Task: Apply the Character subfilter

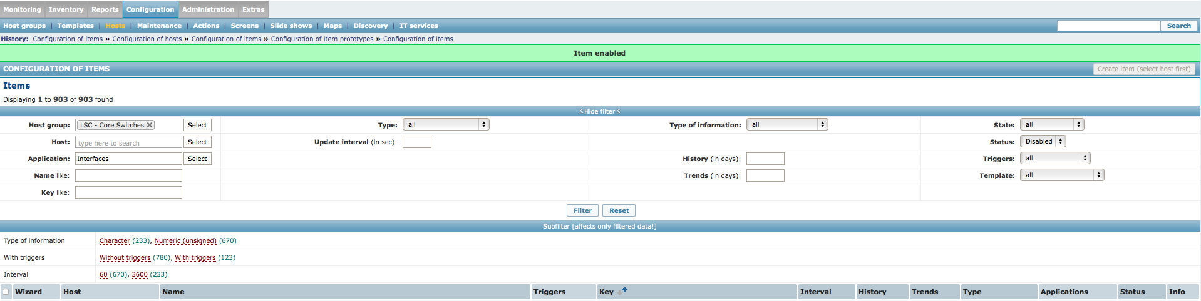Action: pyautogui.click(x=115, y=240)
